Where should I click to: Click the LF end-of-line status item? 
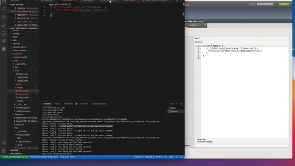(x=165, y=157)
